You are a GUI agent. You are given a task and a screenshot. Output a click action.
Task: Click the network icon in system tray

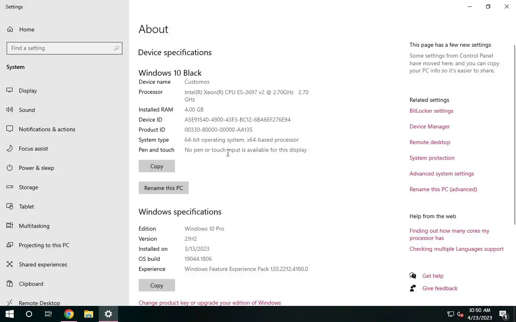coord(451,314)
